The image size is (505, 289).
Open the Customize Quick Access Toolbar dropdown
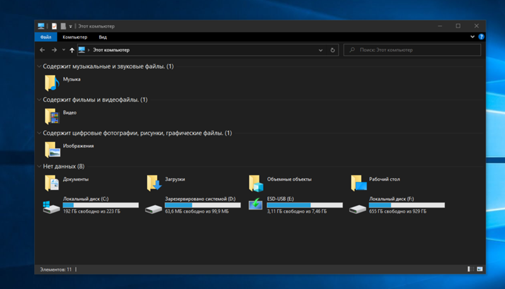(x=71, y=27)
